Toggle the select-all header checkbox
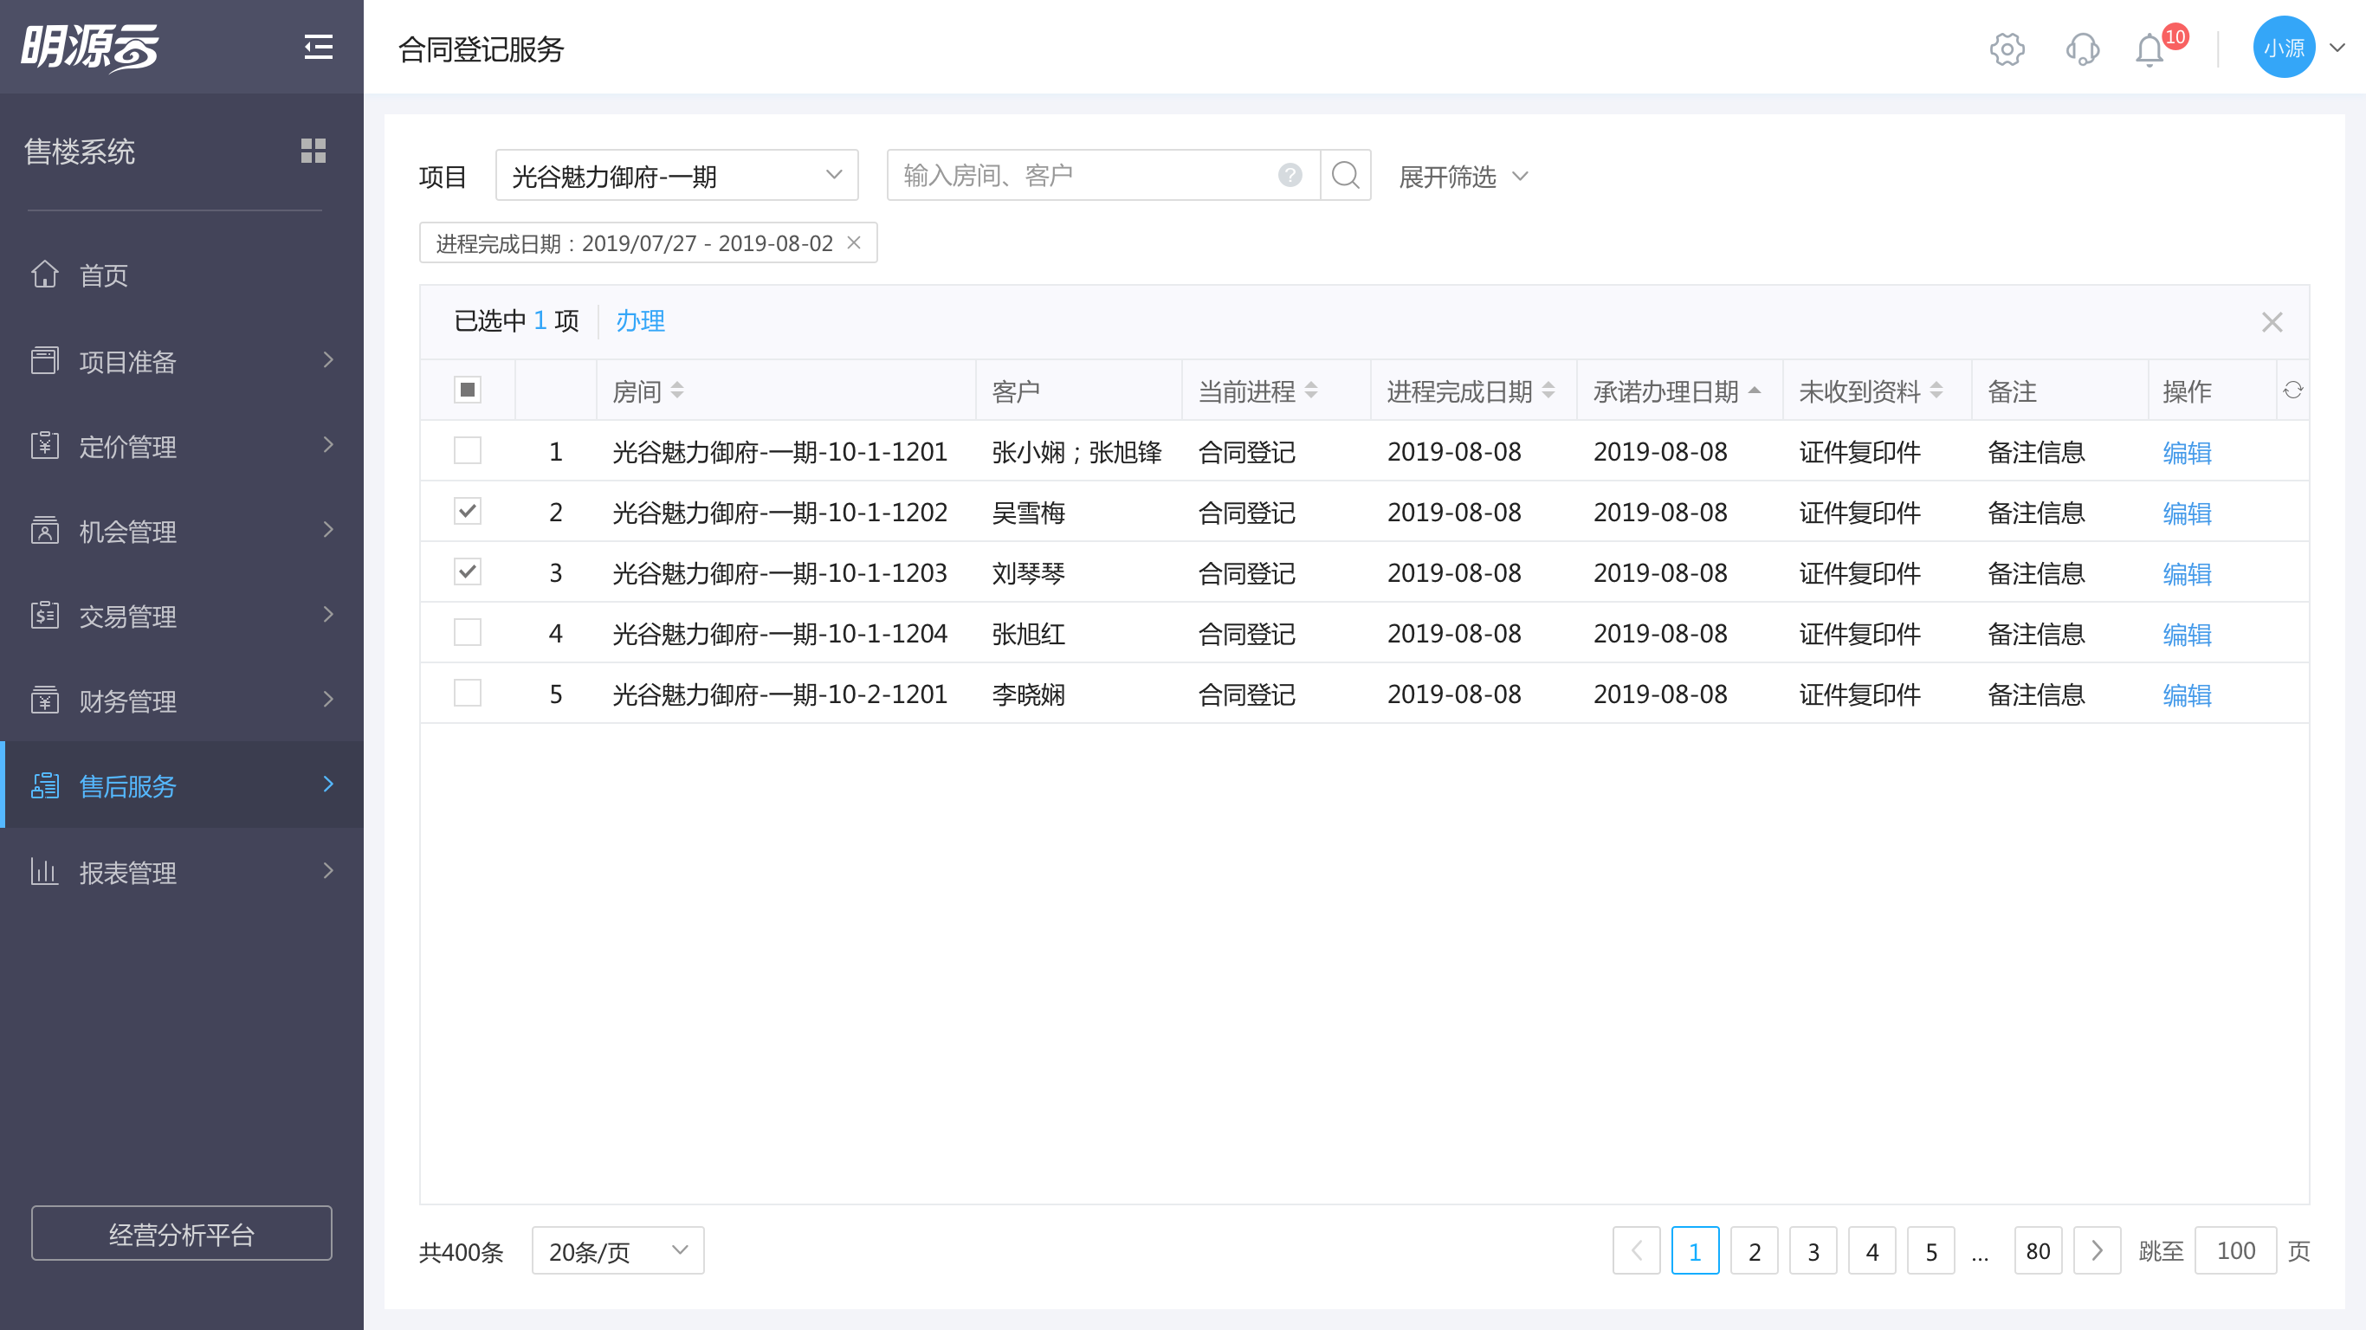The height and width of the screenshot is (1330, 2366). pos(468,390)
